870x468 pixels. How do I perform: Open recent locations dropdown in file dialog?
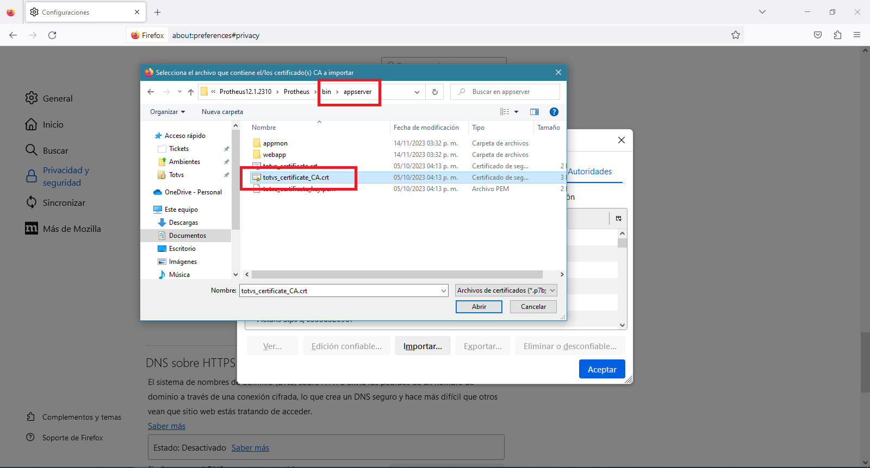pos(179,92)
